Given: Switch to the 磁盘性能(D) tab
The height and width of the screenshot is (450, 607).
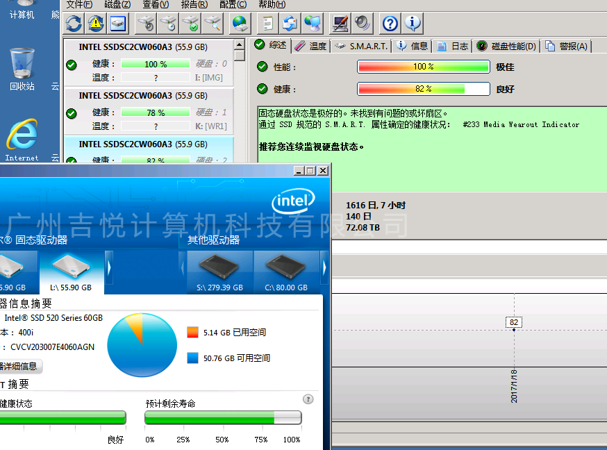Looking at the screenshot, I should pos(506,46).
